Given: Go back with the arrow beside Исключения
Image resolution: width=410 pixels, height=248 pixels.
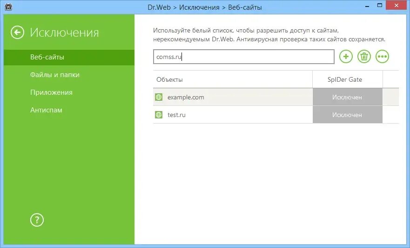Looking at the screenshot, I should click(17, 33).
